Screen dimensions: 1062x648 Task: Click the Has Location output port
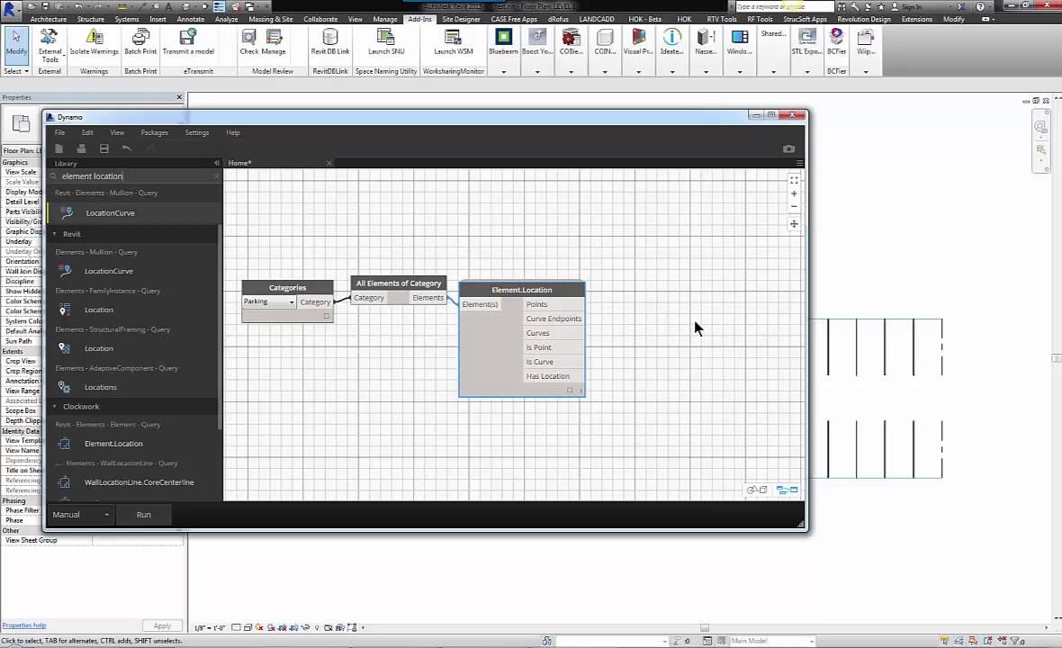point(553,376)
